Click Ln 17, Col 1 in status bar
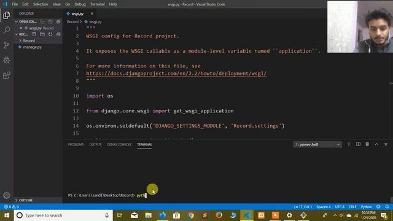393x221 pixels. coord(303,207)
